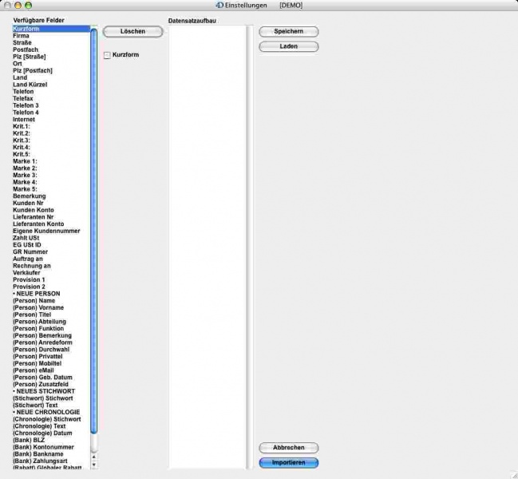Click inside the empty Datensatzaufbau list area
This screenshot has height=479, width=518.
pyautogui.click(x=208, y=239)
